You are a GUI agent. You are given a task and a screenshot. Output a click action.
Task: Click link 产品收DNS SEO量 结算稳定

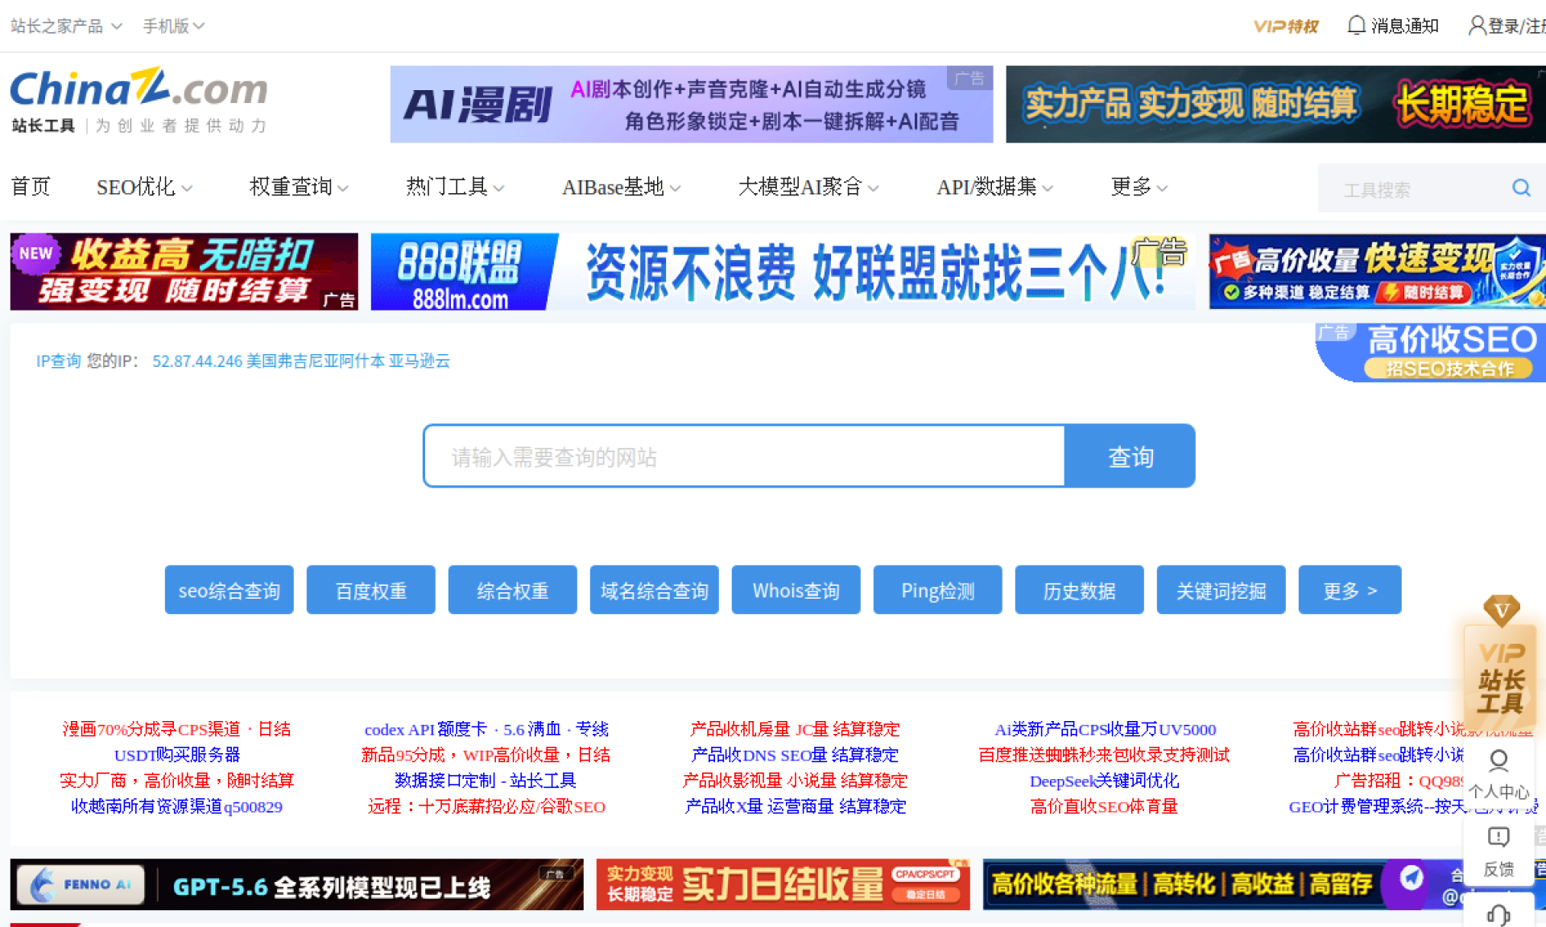tap(795, 755)
